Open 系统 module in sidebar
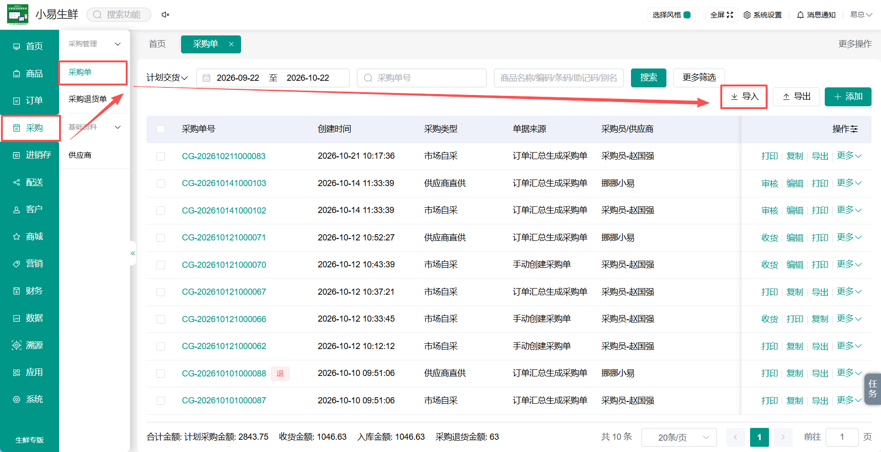The image size is (881, 452). pos(29,400)
